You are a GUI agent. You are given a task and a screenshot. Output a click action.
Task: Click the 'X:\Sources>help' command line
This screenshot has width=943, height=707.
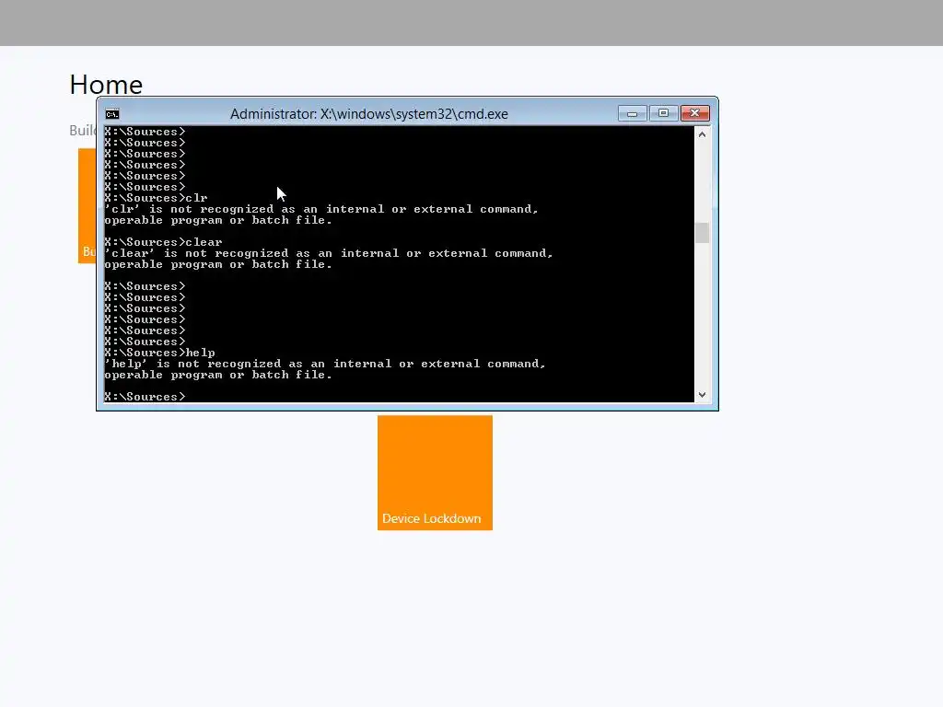[159, 353]
